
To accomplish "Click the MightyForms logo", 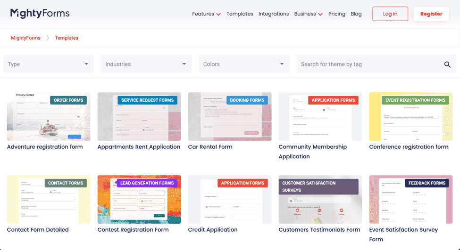I will [40, 14].
